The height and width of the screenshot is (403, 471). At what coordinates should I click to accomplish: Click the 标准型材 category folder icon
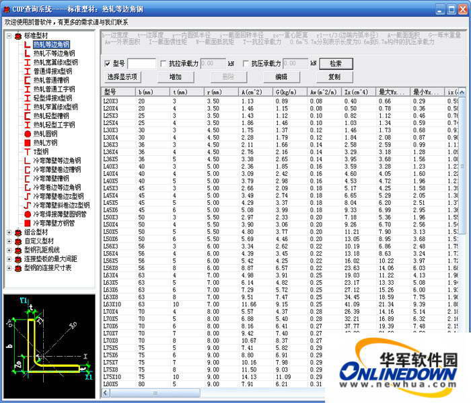pos(18,36)
